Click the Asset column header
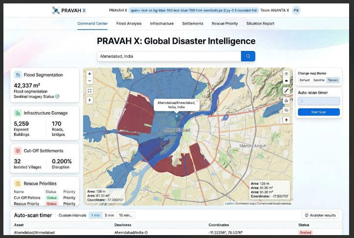Viewport: 354px width, 238px height. tap(19, 225)
